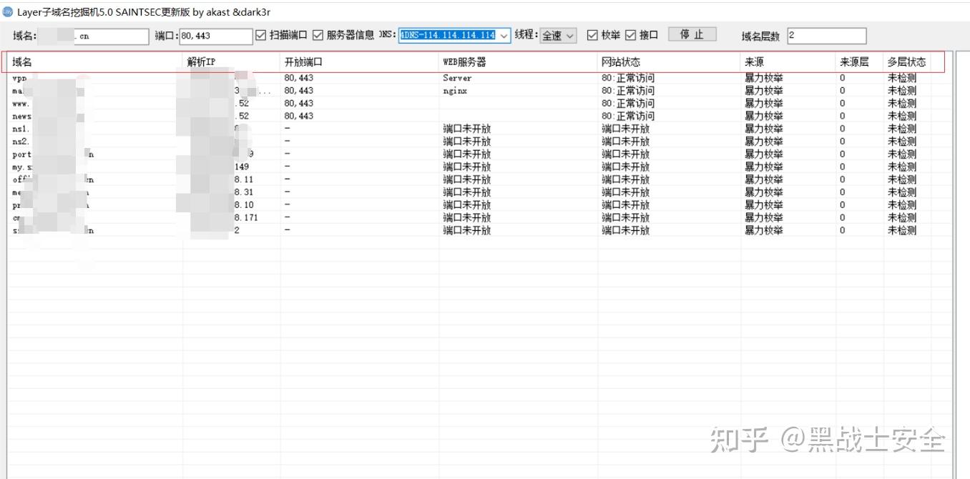This screenshot has width=970, height=479.
Task: Click the 'nginx' web server cell
Action: [455, 91]
